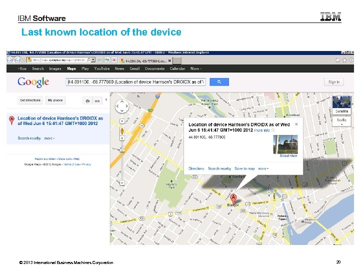Open the Traffic layer dropdown
The width and height of the screenshot is (360, 270).
[x=341, y=121]
